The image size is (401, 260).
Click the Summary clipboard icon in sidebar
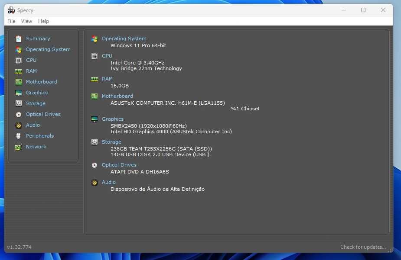point(18,39)
